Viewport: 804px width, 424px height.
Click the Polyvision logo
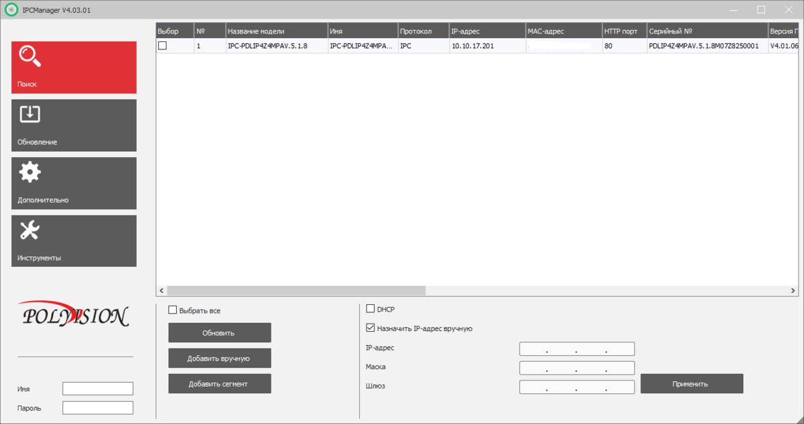click(74, 316)
